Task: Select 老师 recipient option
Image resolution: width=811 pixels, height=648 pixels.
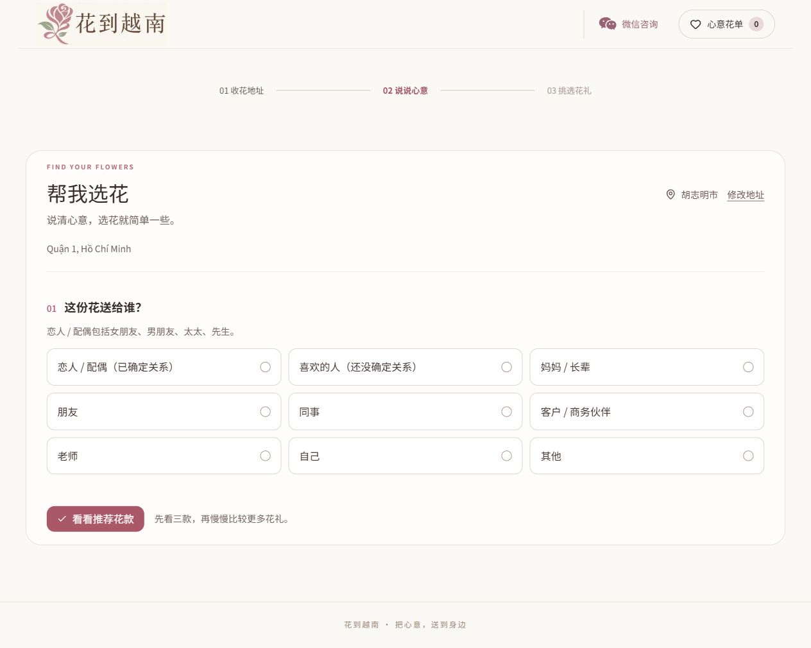Action: pyautogui.click(x=164, y=456)
